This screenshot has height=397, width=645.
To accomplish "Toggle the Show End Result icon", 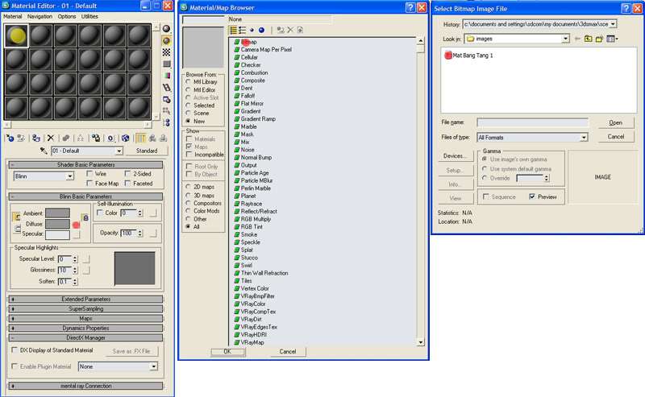I will pyautogui.click(x=140, y=138).
